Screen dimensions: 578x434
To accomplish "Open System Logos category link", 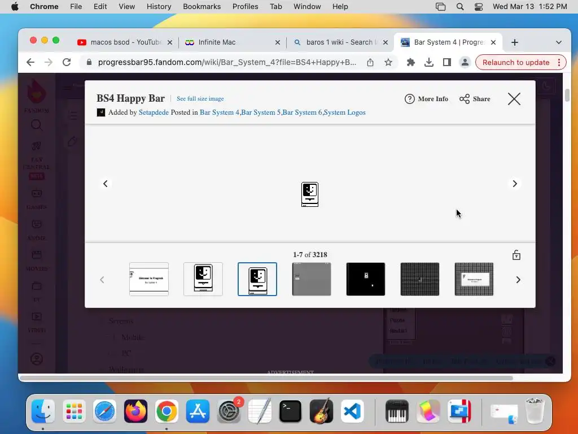I will click(x=345, y=112).
